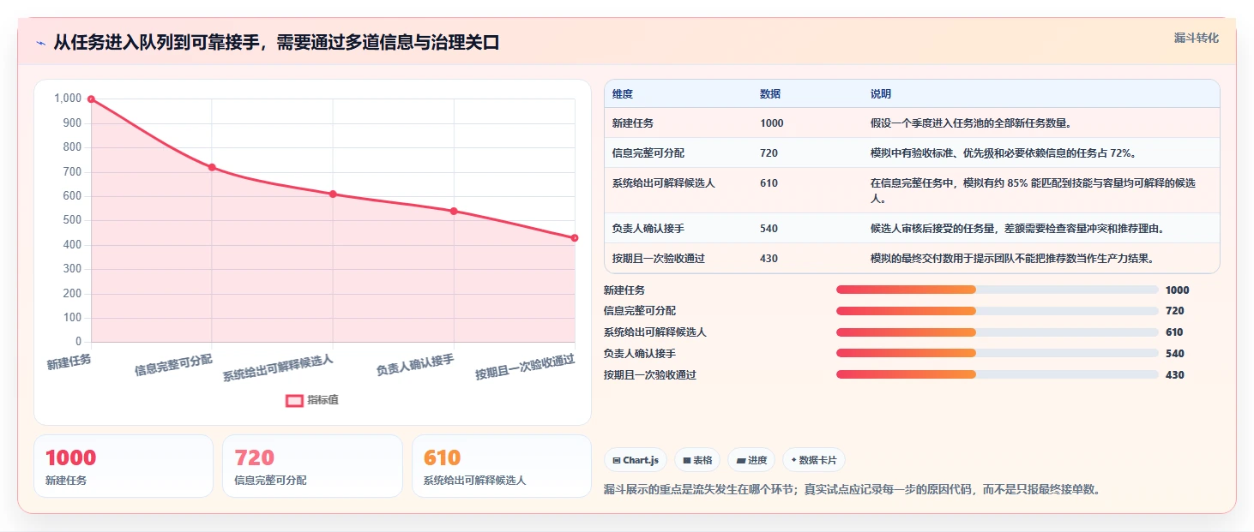Click the 430 value in the table
Viewport: 1254px width, 532px height.
(769, 258)
